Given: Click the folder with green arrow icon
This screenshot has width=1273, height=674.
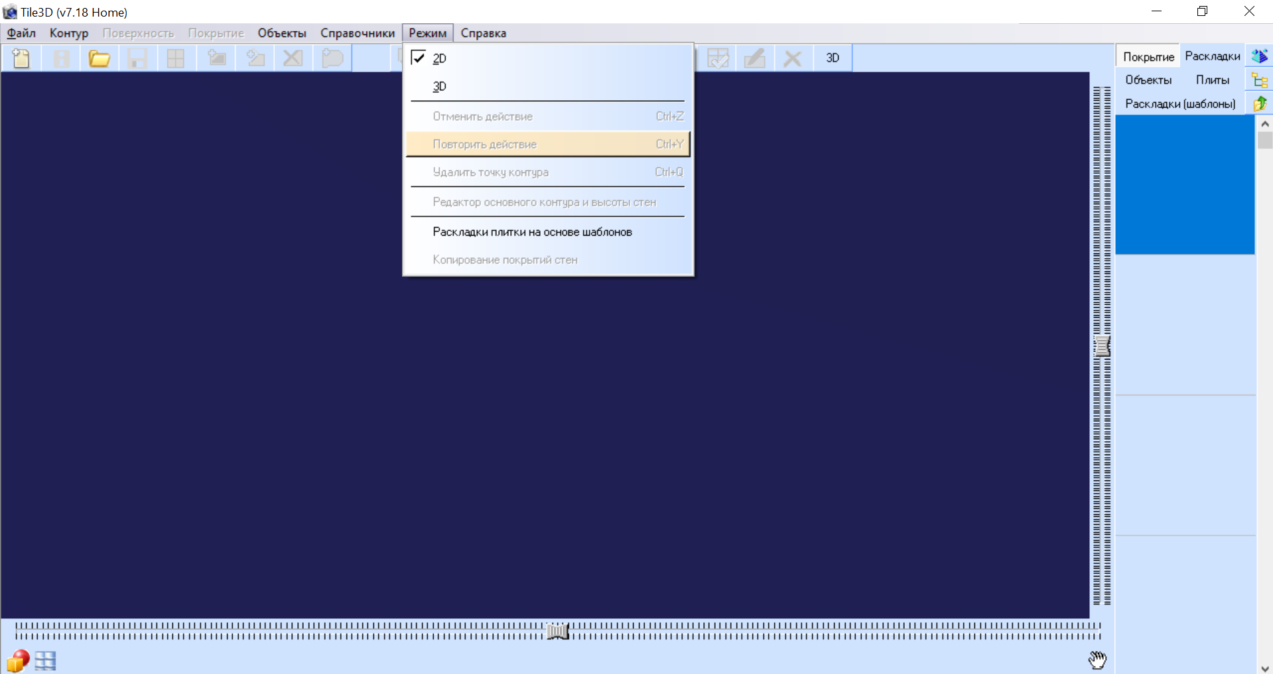Looking at the screenshot, I should tap(1260, 103).
